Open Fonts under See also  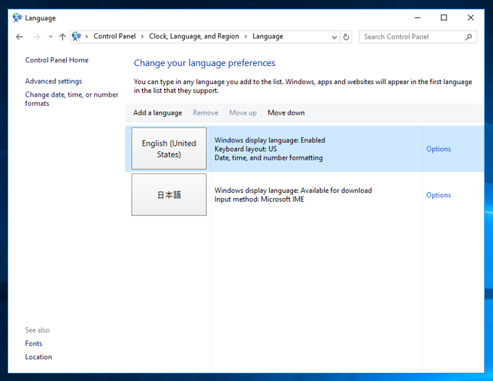pyautogui.click(x=33, y=343)
